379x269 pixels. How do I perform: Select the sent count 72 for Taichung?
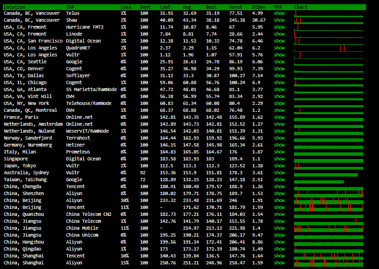pyautogui.click(x=143, y=180)
